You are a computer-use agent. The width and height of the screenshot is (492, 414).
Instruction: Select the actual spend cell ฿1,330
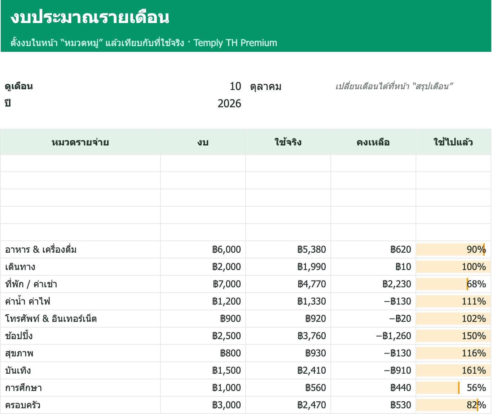288,301
